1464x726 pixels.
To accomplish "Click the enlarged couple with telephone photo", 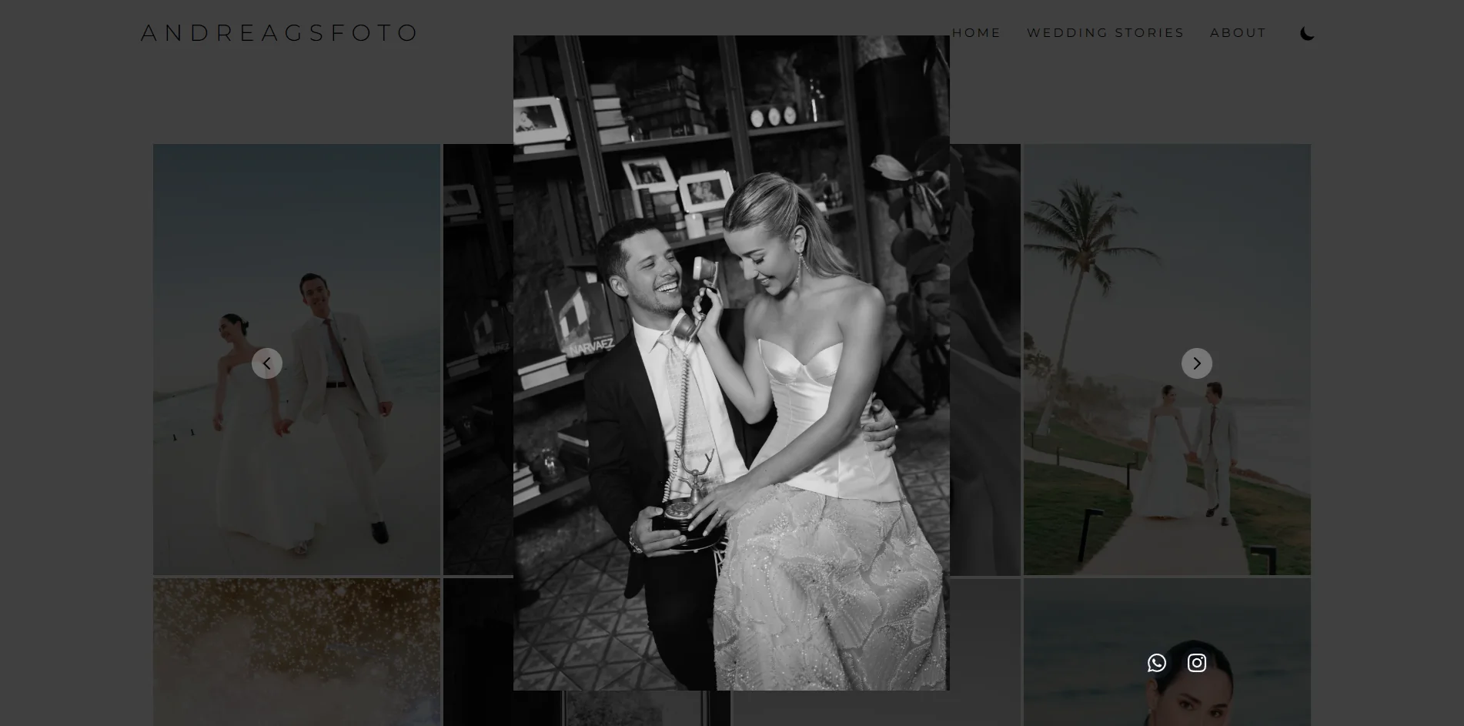I will pyautogui.click(x=731, y=363).
